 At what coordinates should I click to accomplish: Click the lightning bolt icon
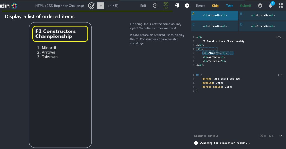coord(187,6)
